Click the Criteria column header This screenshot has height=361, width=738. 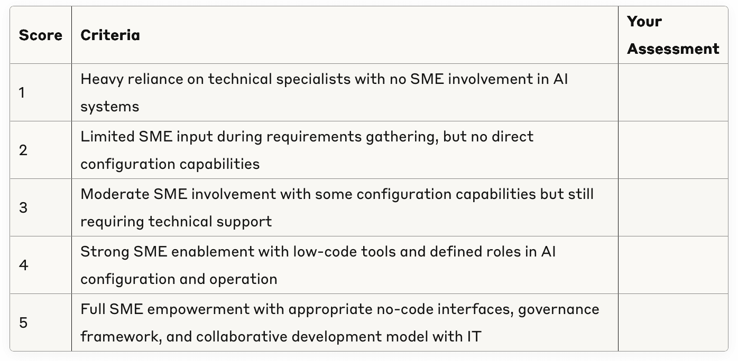click(110, 35)
